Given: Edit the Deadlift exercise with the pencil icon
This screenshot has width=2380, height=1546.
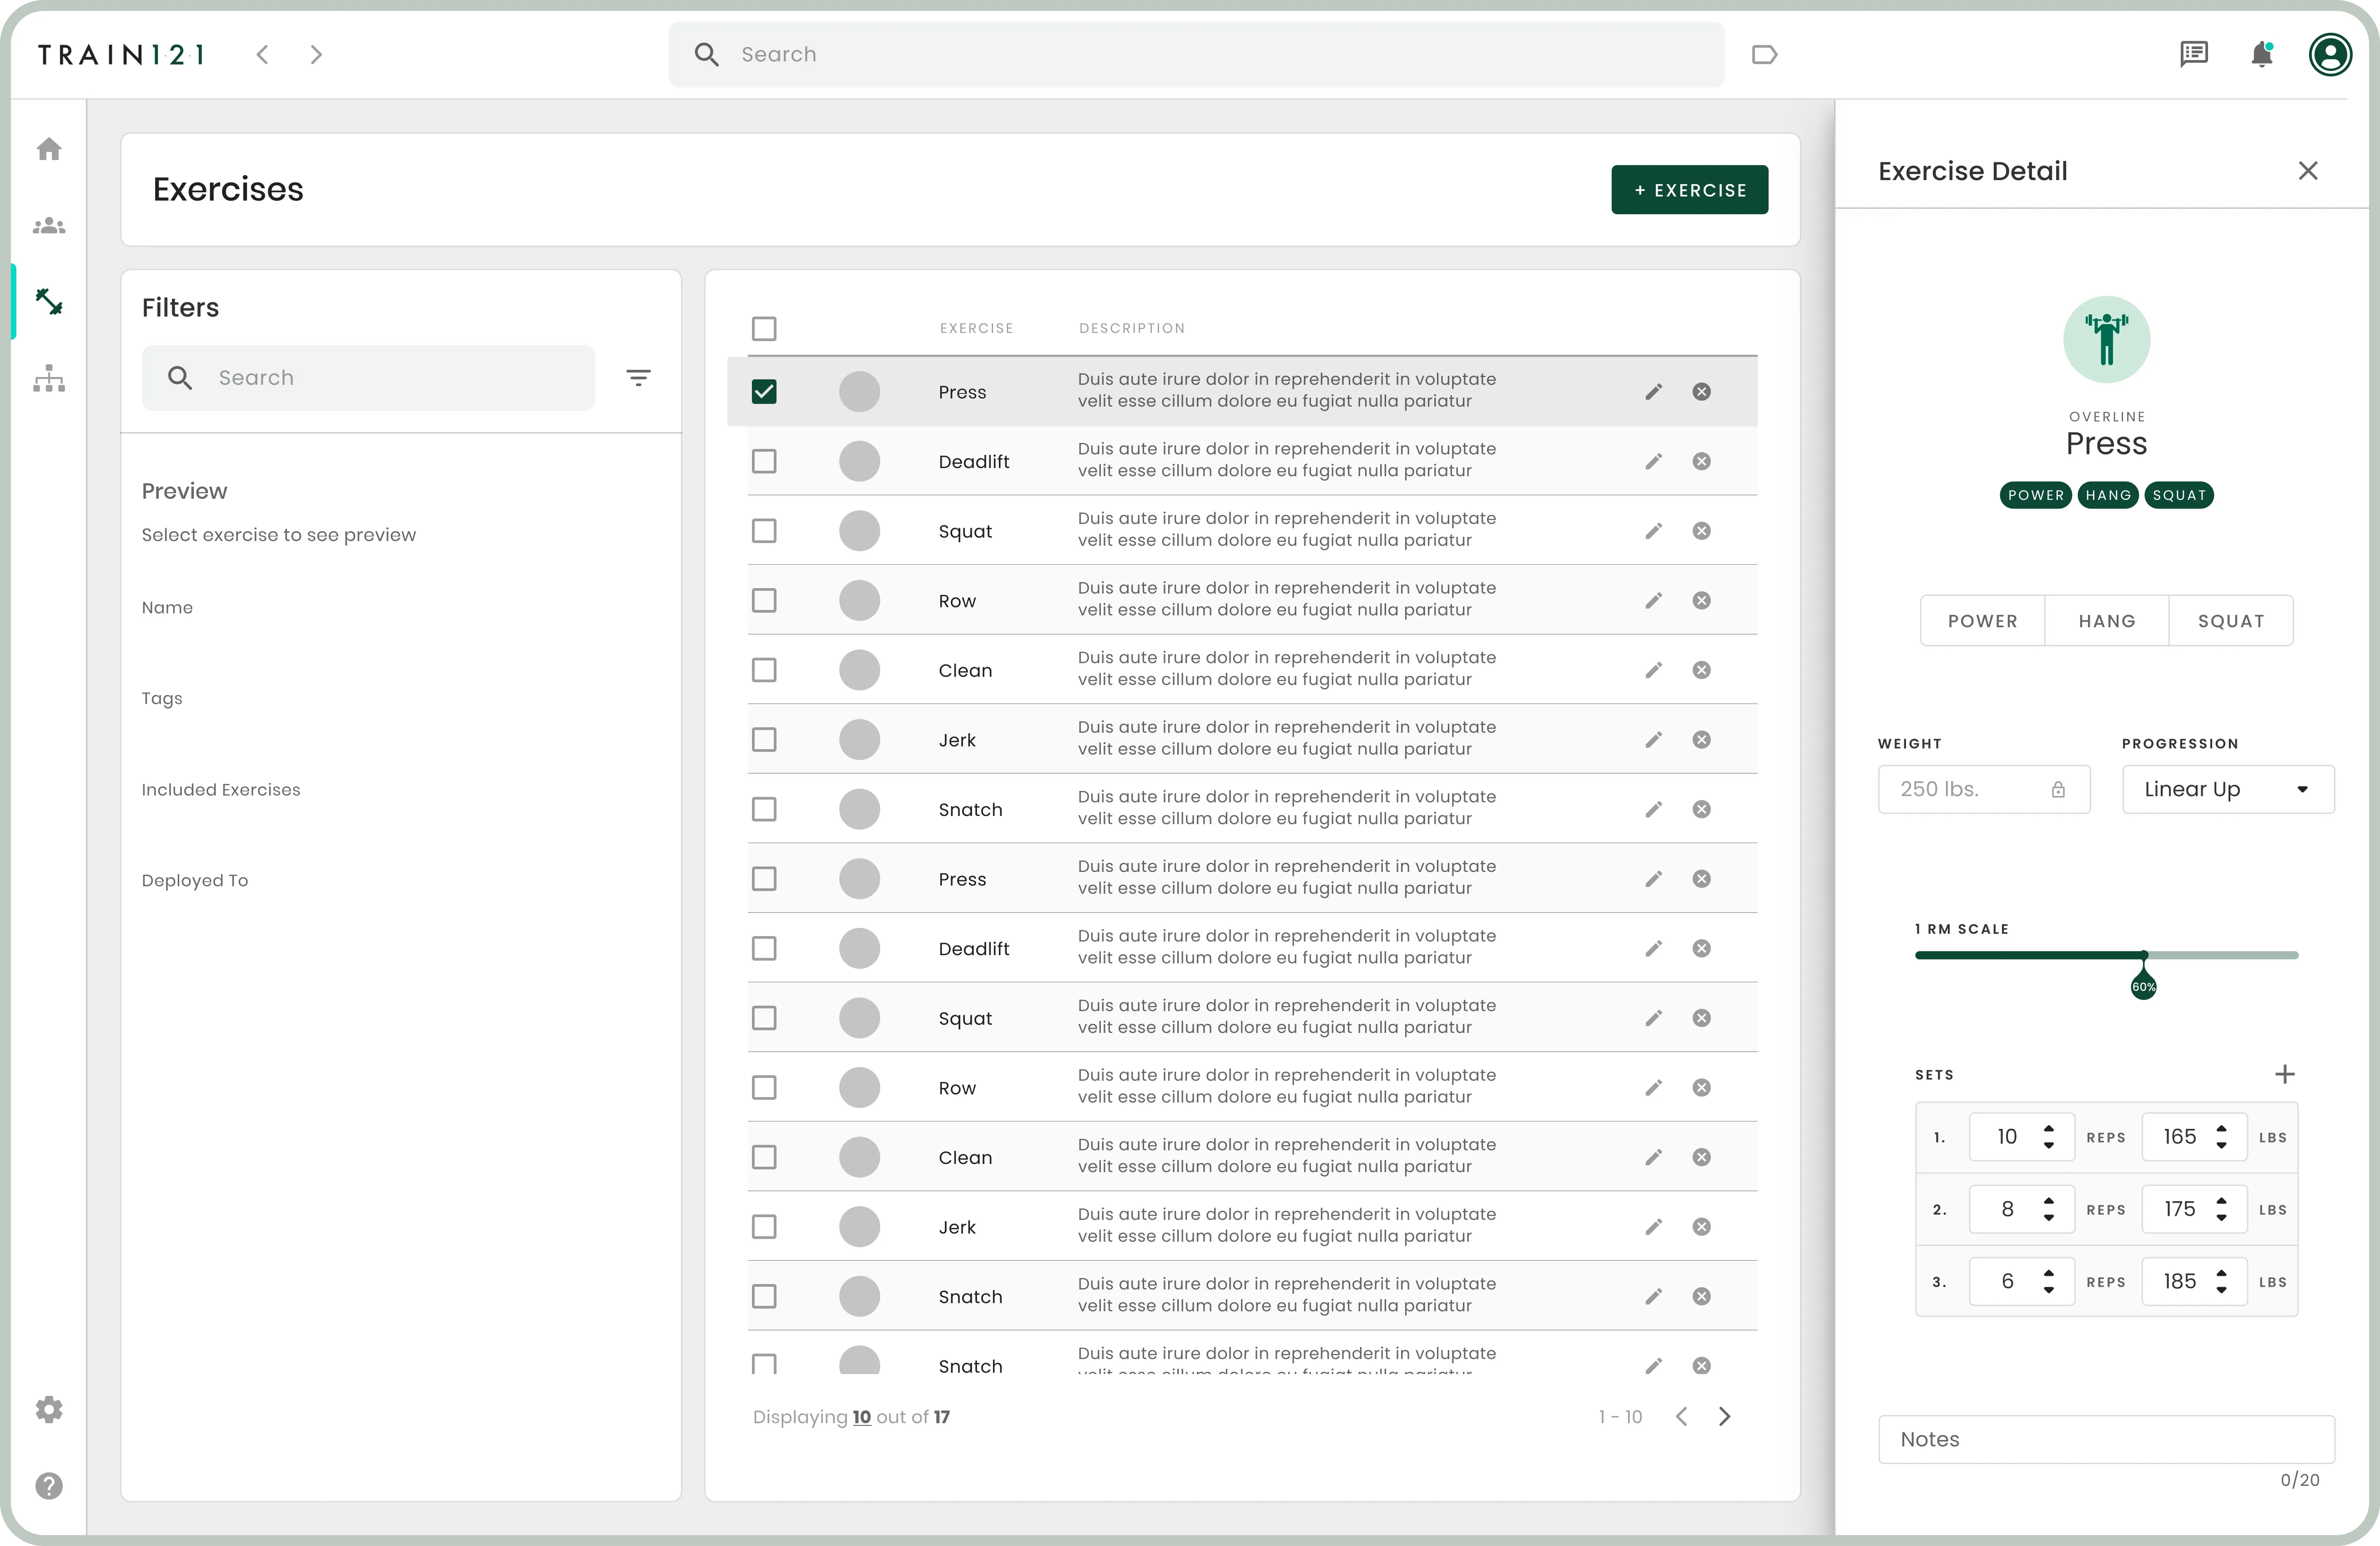Looking at the screenshot, I should tap(1654, 461).
